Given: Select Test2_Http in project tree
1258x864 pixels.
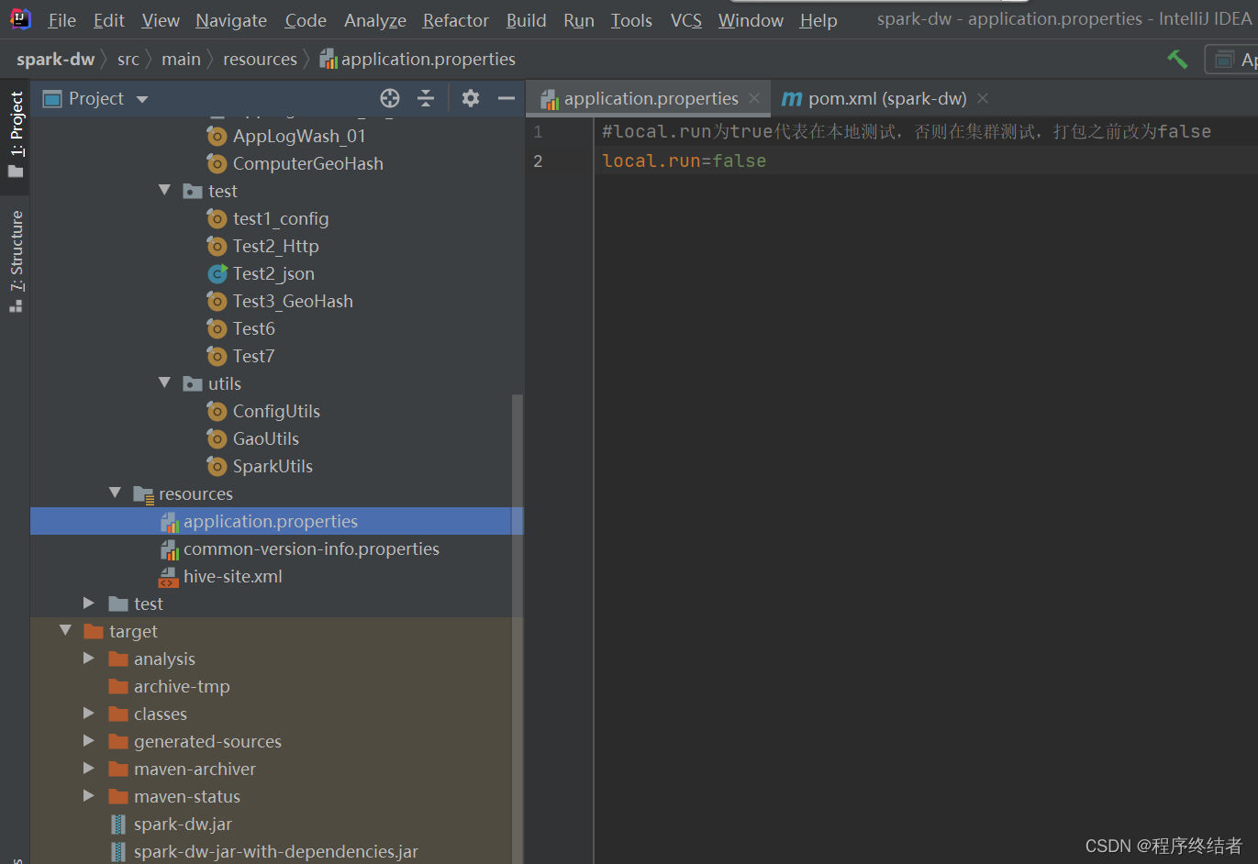Looking at the screenshot, I should (276, 246).
